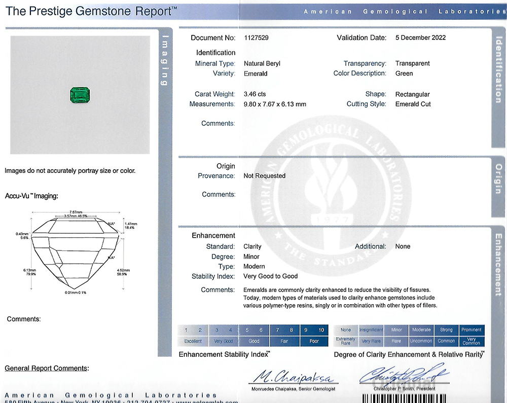Click the 'Good' stability scale cell
Viewport: 507px width, 403px height.
click(x=254, y=341)
